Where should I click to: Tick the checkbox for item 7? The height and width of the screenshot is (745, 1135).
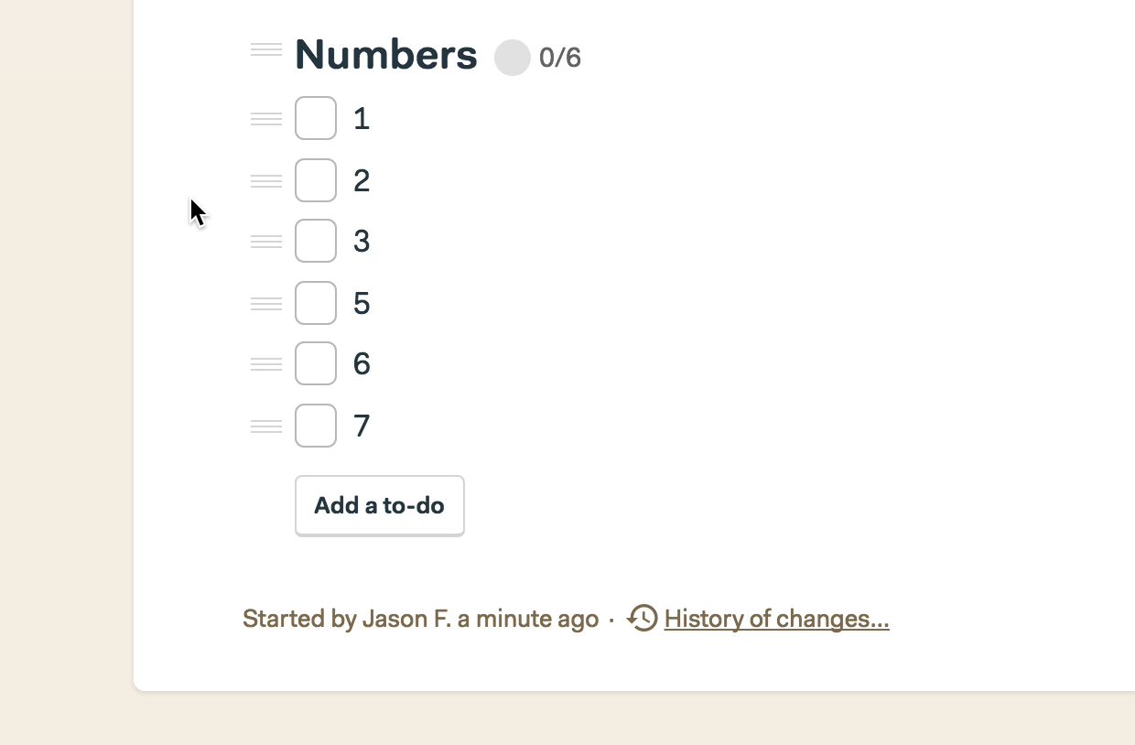(316, 426)
